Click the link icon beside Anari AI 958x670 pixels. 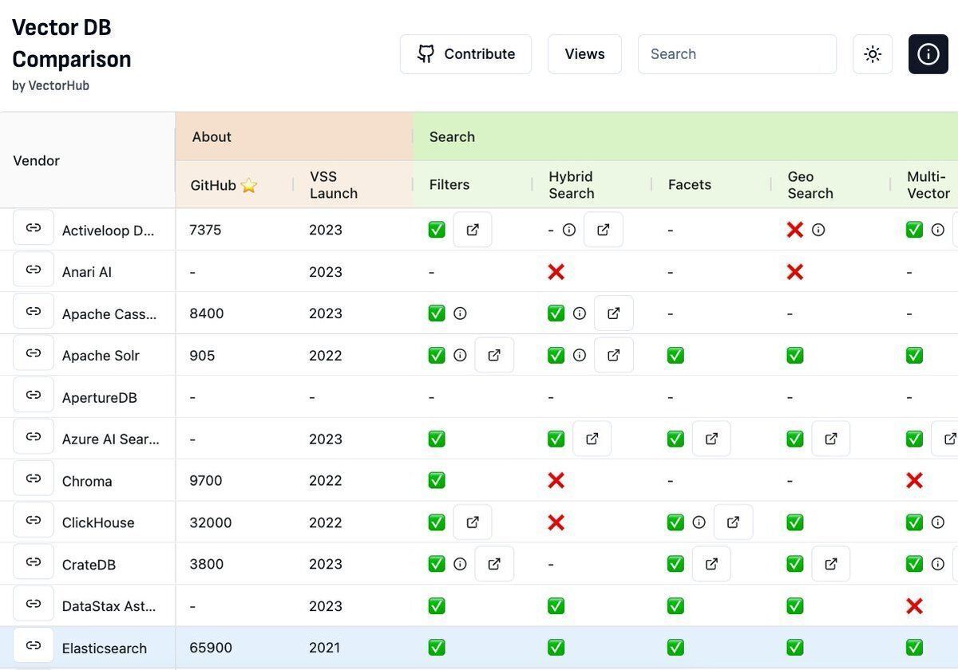point(34,270)
